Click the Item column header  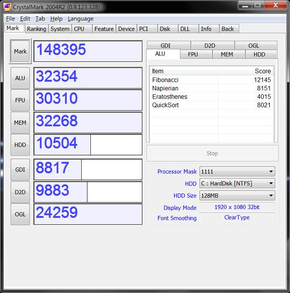(184, 71)
